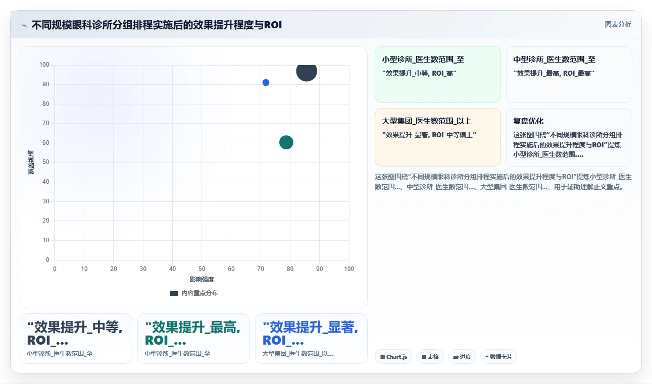Click the small blue bubble in chart
The height and width of the screenshot is (384, 652).
(x=266, y=83)
